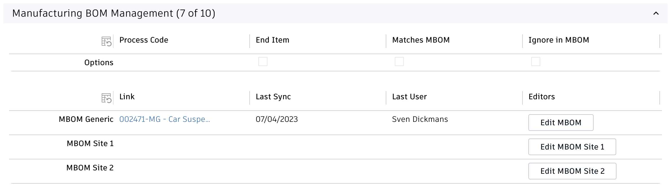
Task: Select the End Item column header
Action: point(272,40)
